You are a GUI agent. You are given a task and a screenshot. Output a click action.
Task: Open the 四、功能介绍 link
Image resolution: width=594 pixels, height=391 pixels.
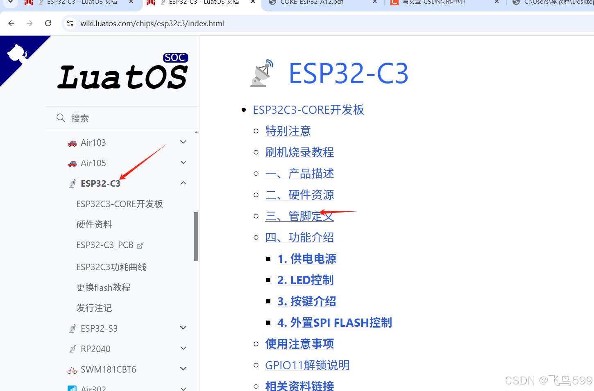point(299,237)
